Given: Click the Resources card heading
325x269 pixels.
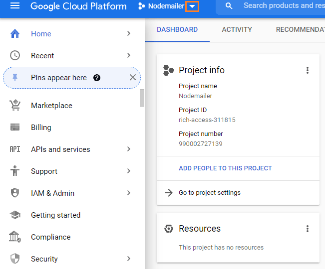Looking at the screenshot, I should (x=200, y=229).
